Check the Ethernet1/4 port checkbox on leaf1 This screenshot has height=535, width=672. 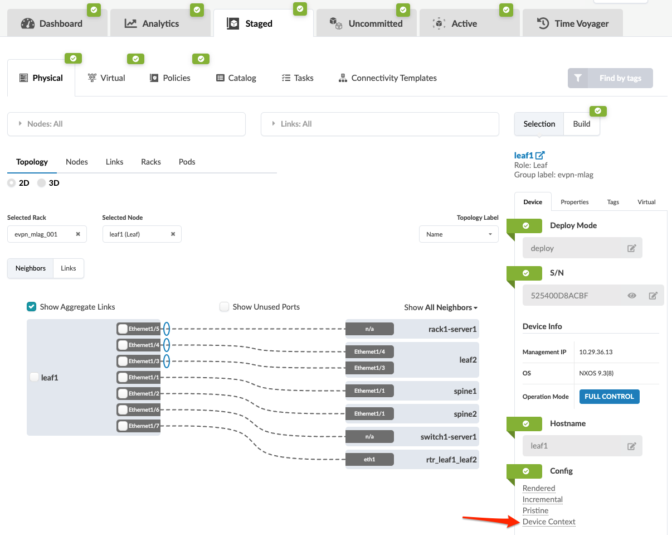point(123,345)
